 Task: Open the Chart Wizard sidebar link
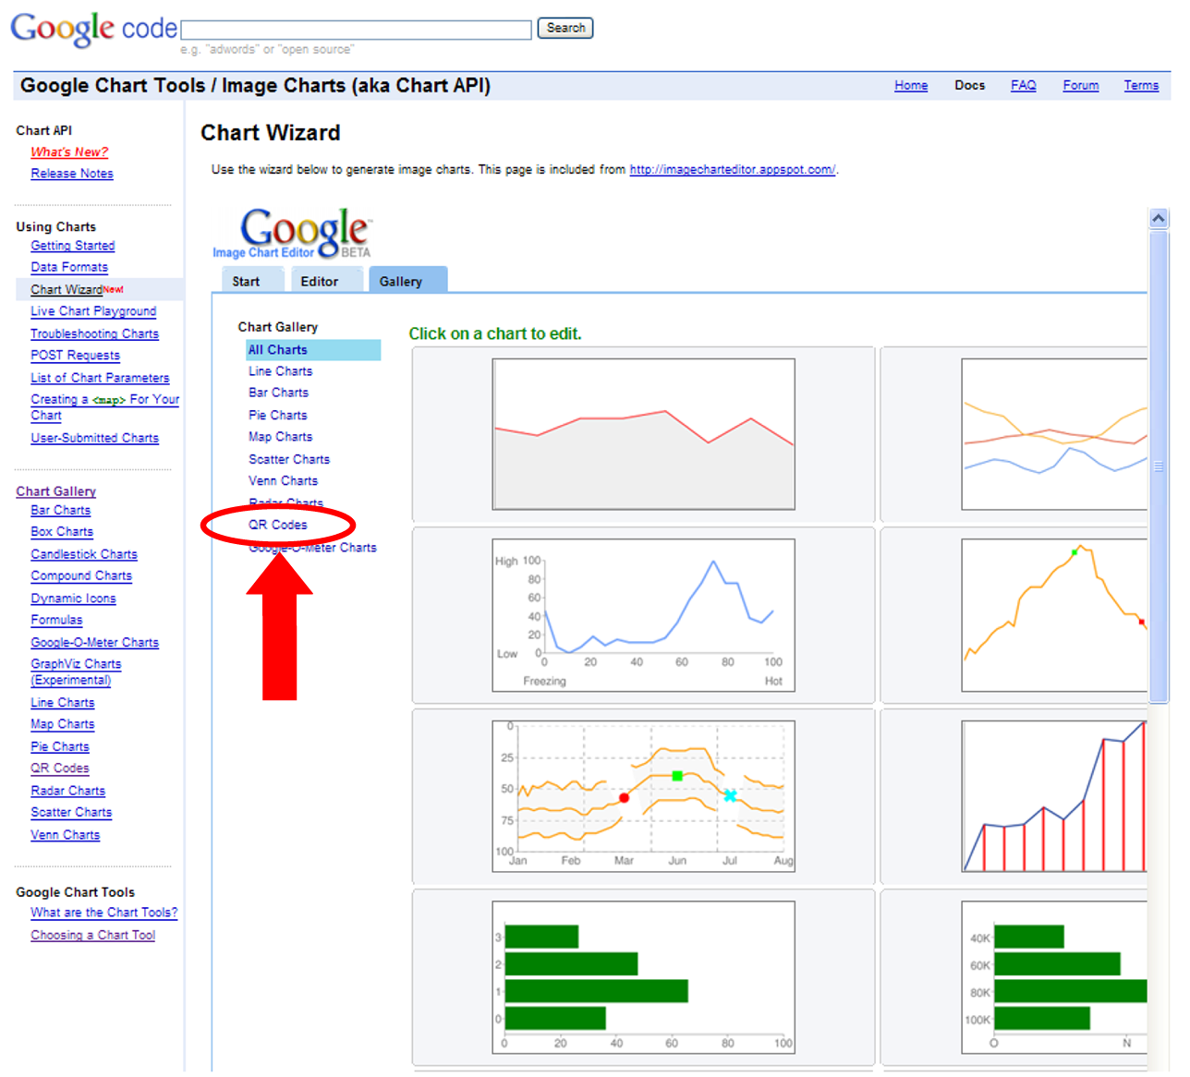pos(67,289)
